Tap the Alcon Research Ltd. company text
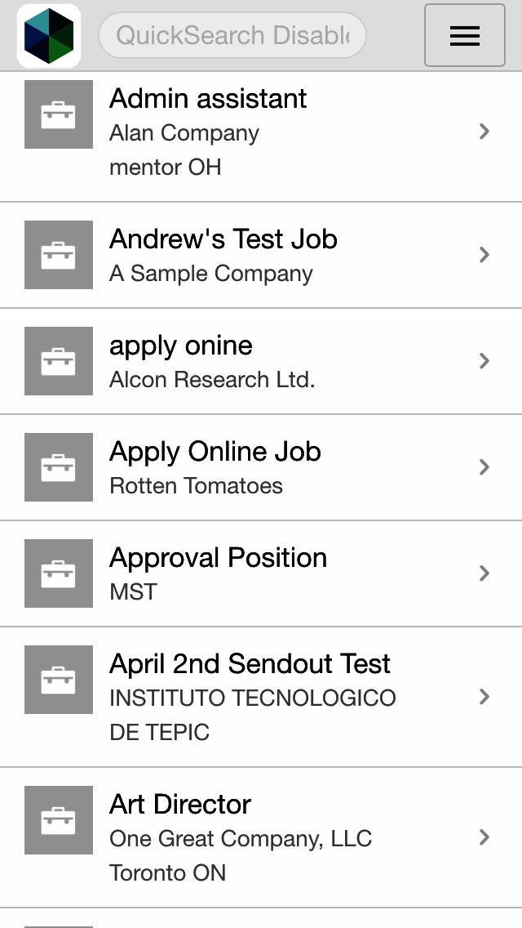The image size is (522, 928). point(212,380)
